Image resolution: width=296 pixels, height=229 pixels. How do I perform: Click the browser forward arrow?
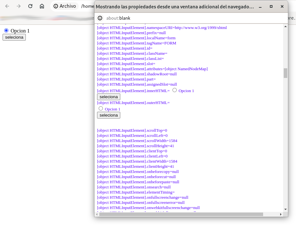(x=19, y=6)
